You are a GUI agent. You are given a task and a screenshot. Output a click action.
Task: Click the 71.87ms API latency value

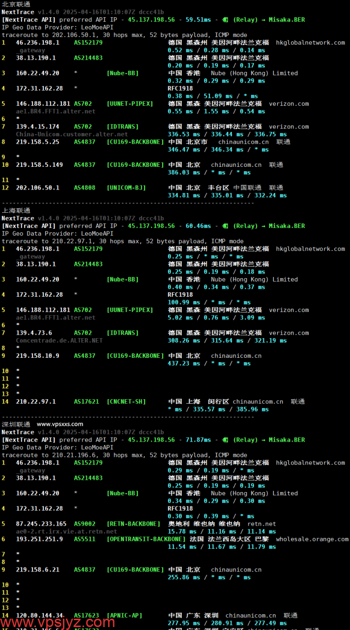[198, 440]
